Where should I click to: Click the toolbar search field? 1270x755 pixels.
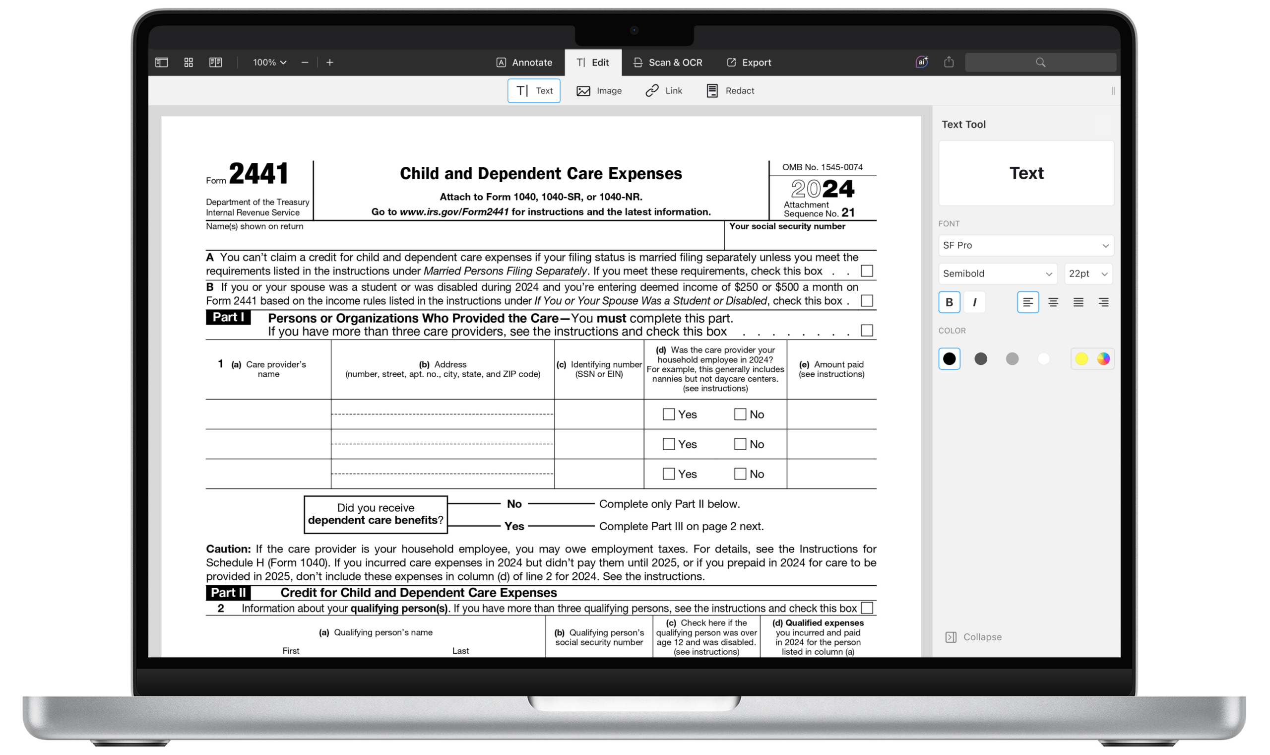(x=1040, y=62)
